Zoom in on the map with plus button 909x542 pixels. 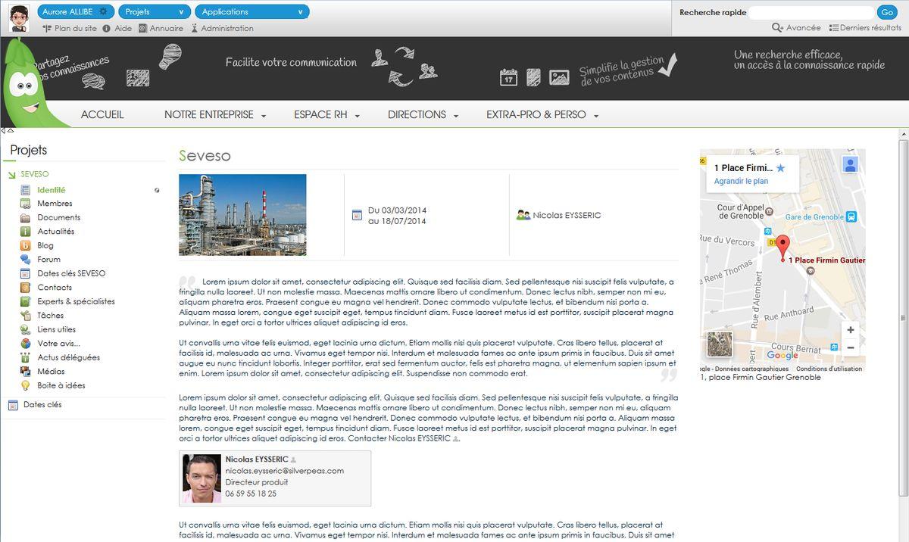(850, 330)
